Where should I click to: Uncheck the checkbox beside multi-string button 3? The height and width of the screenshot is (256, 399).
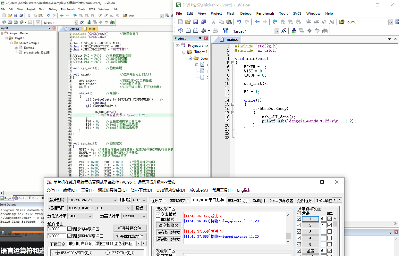[x=299, y=232]
